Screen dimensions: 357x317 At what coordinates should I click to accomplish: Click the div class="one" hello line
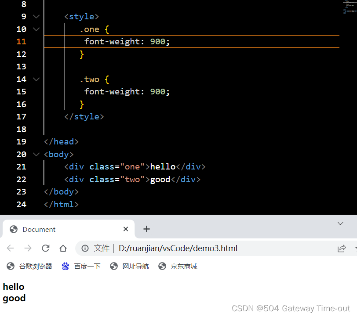[x=135, y=167]
